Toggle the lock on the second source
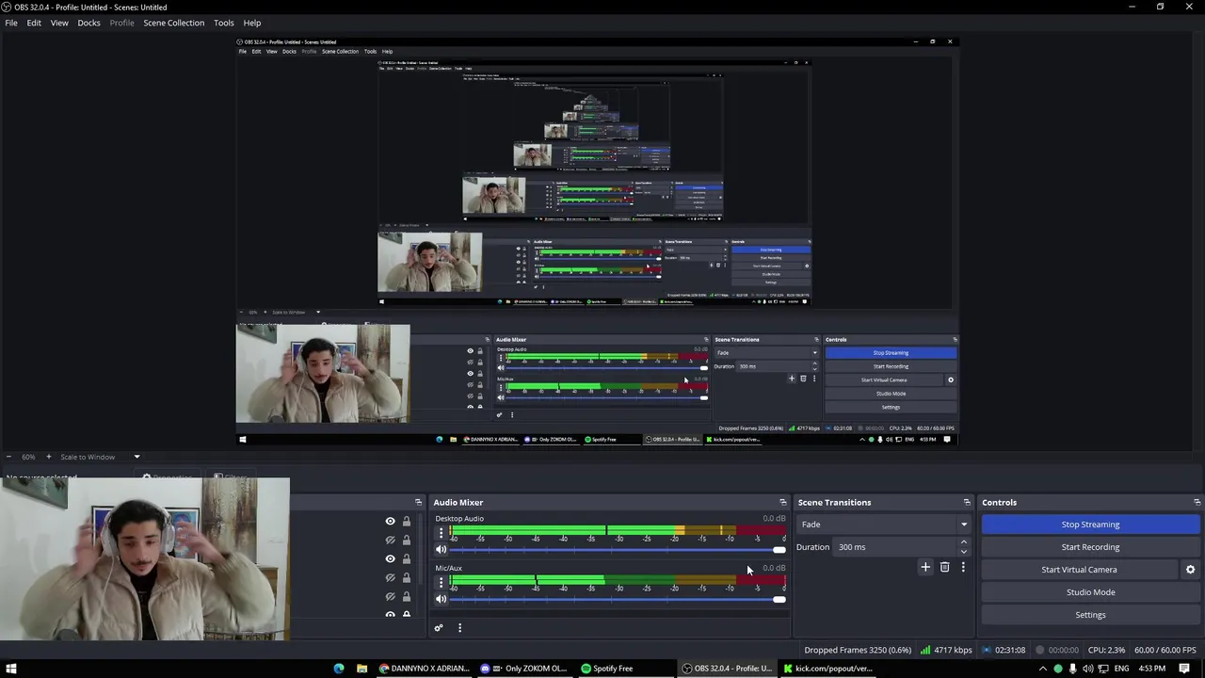Image resolution: width=1205 pixels, height=678 pixels. click(x=407, y=540)
